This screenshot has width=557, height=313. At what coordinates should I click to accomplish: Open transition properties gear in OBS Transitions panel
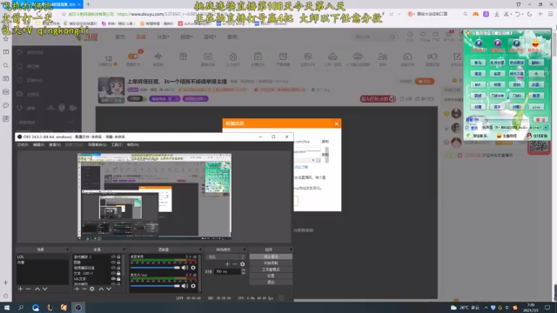[x=242, y=264]
